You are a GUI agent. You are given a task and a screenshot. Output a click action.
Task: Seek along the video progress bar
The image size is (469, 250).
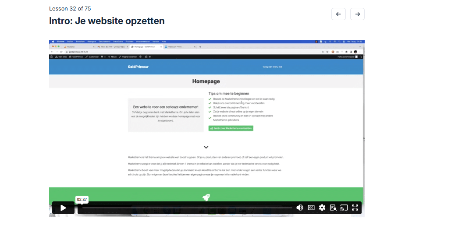pyautogui.click(x=187, y=208)
